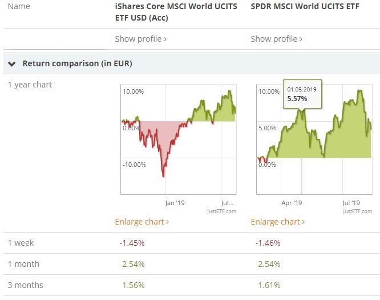This screenshot has width=380, height=300.
Task: Enlarge the iShares 1 year chart
Action: 142,222
